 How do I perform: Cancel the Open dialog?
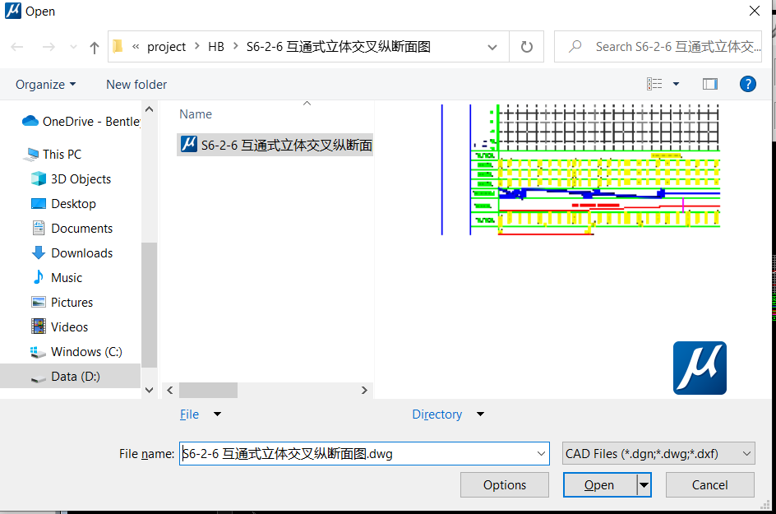709,485
